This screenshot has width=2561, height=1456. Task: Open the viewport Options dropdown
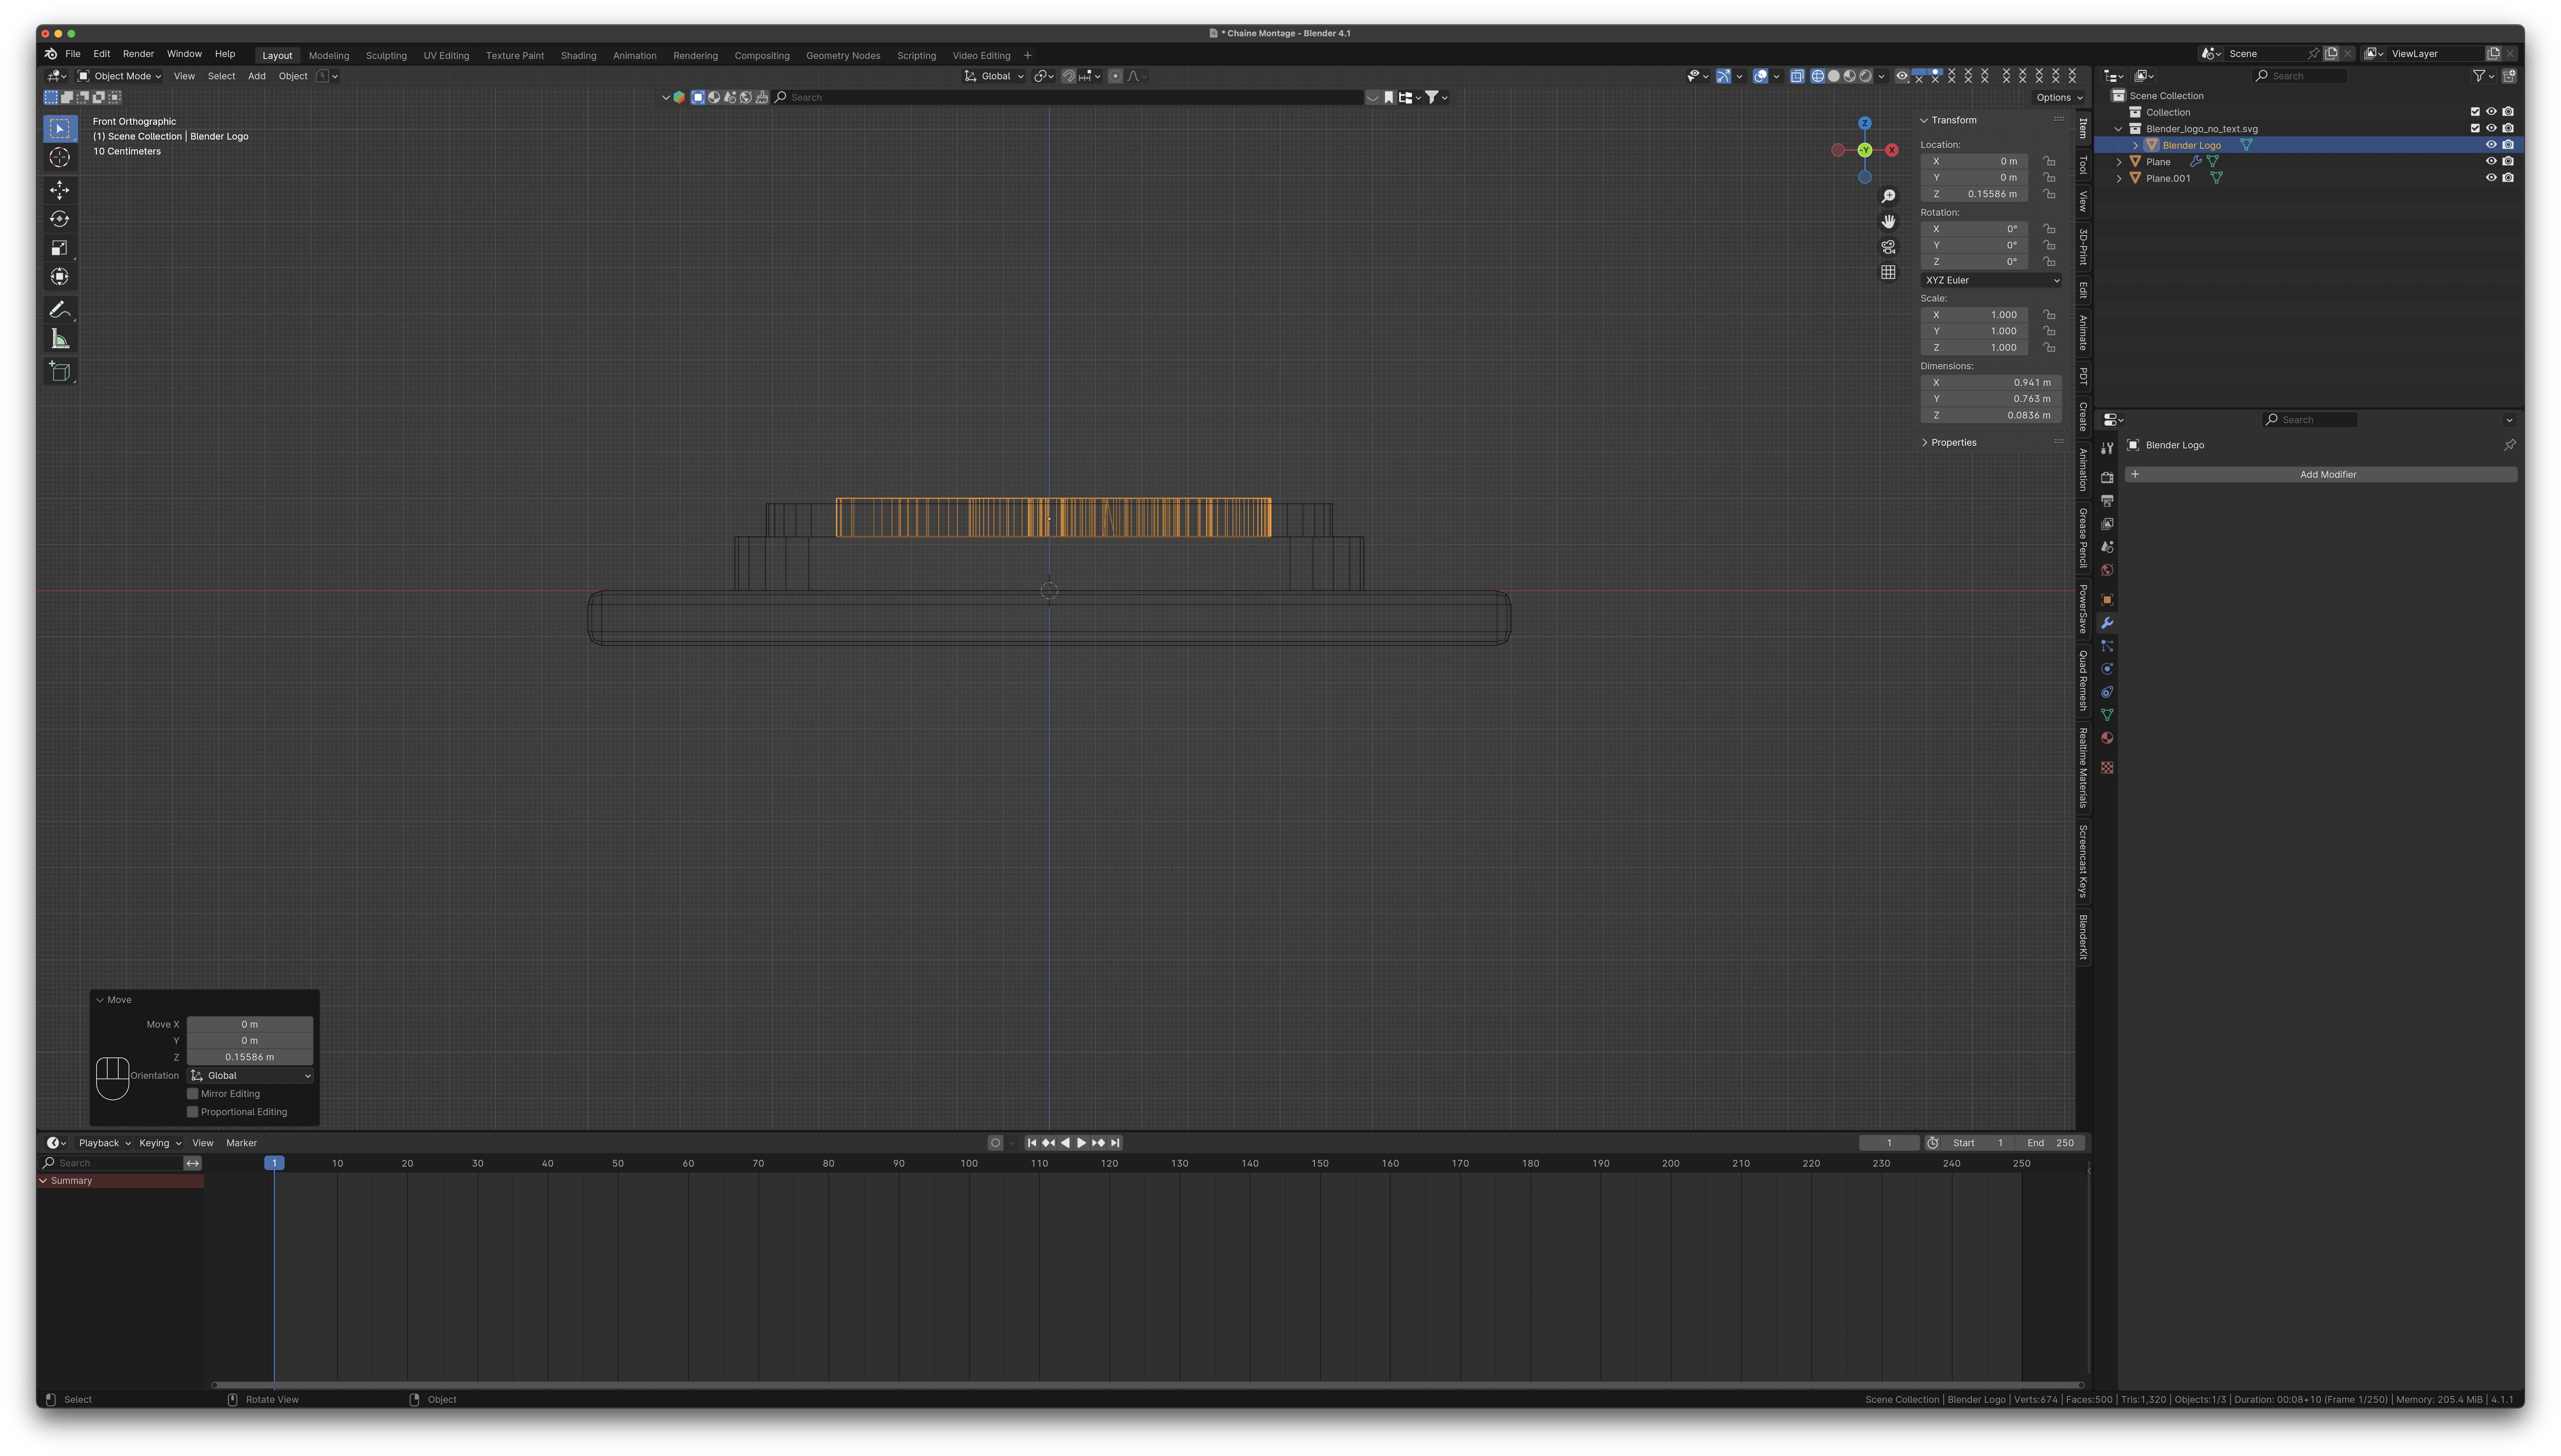pyautogui.click(x=2059, y=98)
